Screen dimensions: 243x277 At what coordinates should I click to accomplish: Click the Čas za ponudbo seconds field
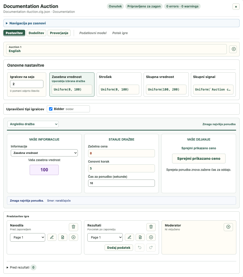(122, 183)
